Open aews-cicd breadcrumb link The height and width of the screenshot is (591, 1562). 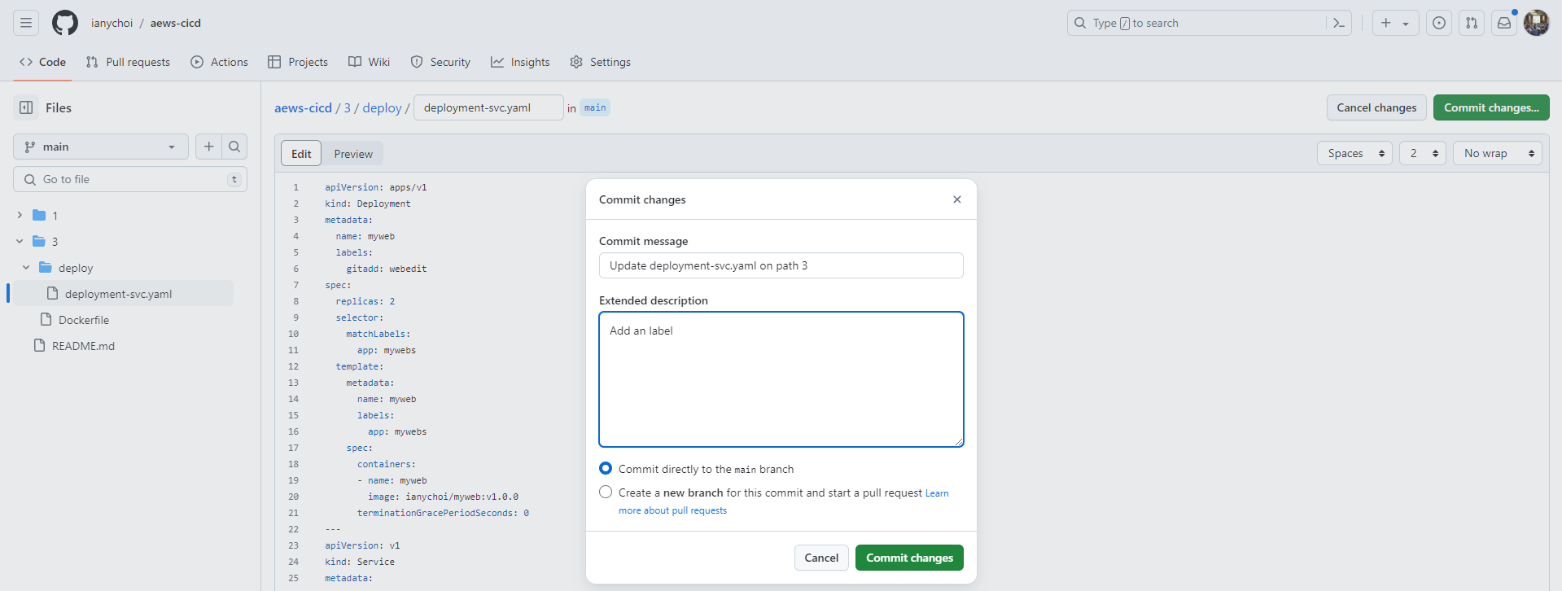point(303,107)
